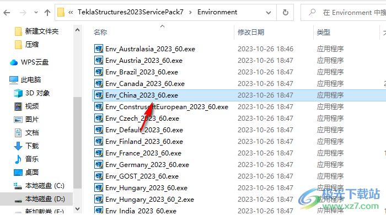
Task: Select Env_Hungary_2023_60.exe file icon
Action: point(99,187)
